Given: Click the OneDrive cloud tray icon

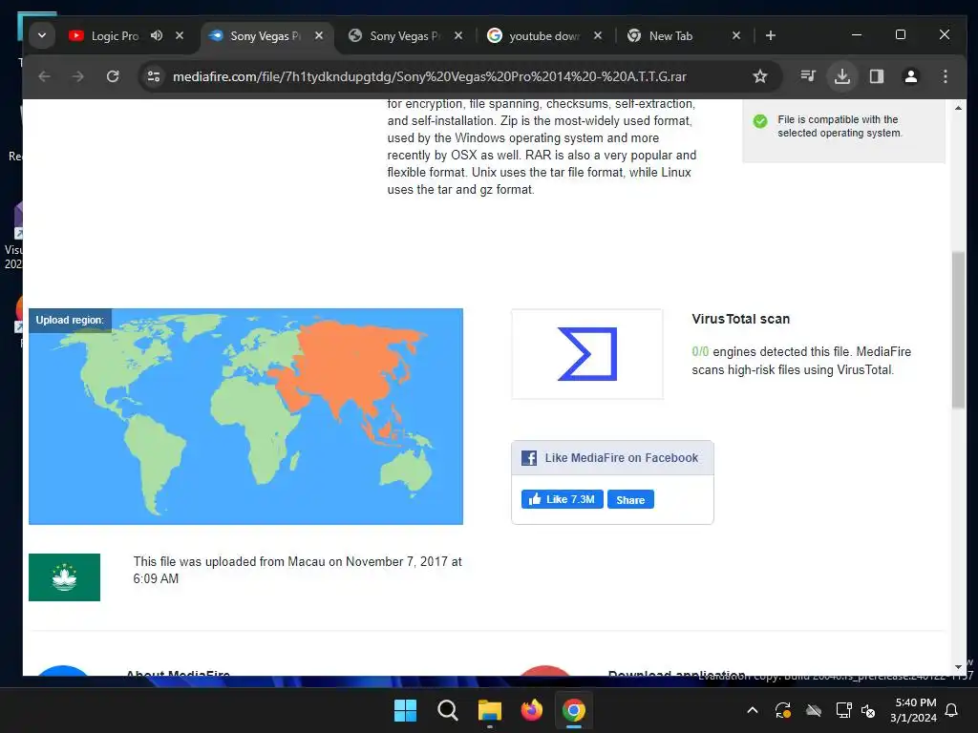Looking at the screenshot, I should click(814, 710).
